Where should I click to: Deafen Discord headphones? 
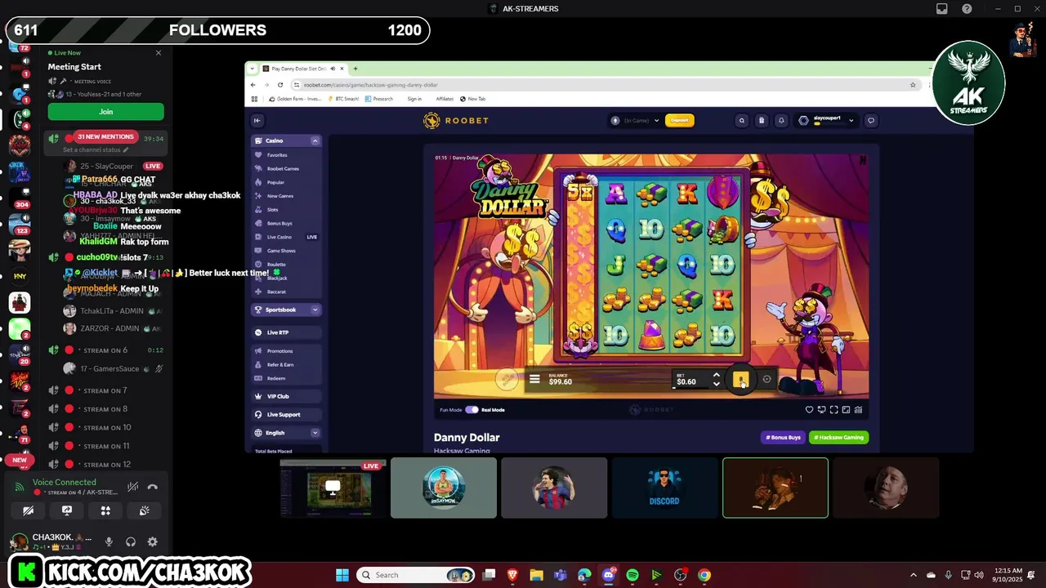pos(131,541)
